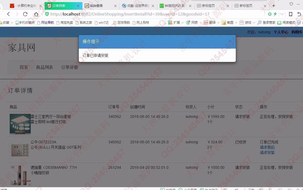Open the 网银 online banking icon
This screenshot has height=190, width=303.
[x=188, y=23]
